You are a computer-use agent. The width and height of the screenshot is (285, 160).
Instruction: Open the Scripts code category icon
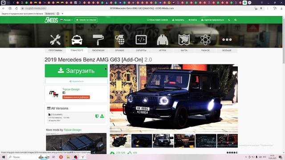coord(141,40)
